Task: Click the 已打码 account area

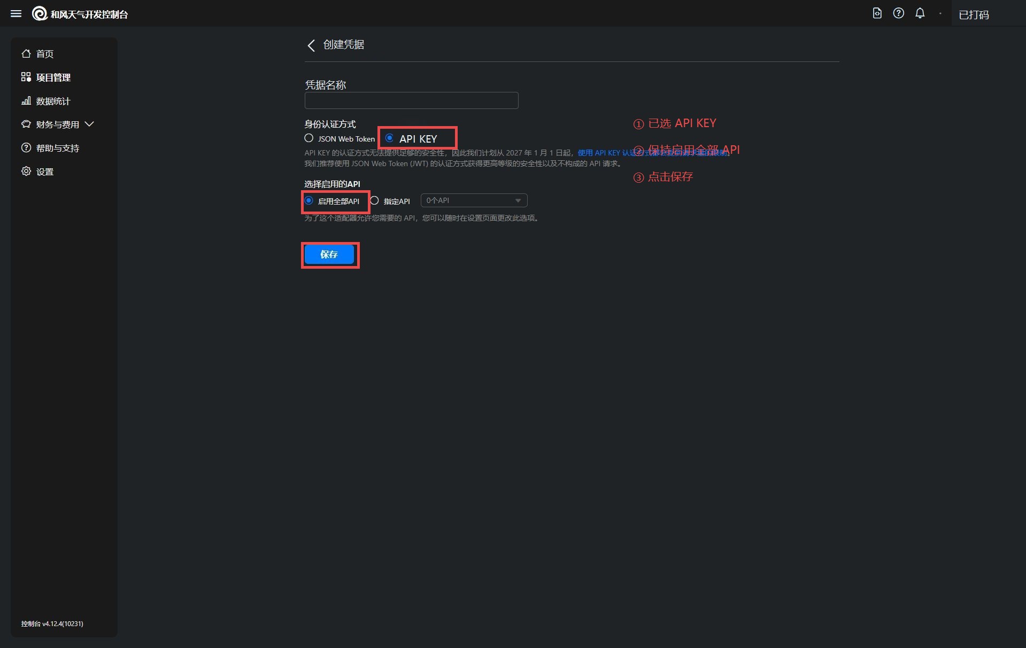Action: pos(974,15)
